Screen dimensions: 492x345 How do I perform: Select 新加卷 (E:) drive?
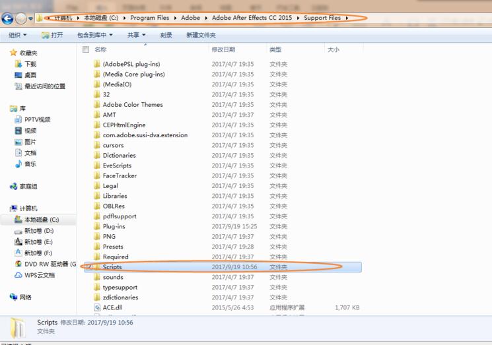pyautogui.click(x=38, y=242)
